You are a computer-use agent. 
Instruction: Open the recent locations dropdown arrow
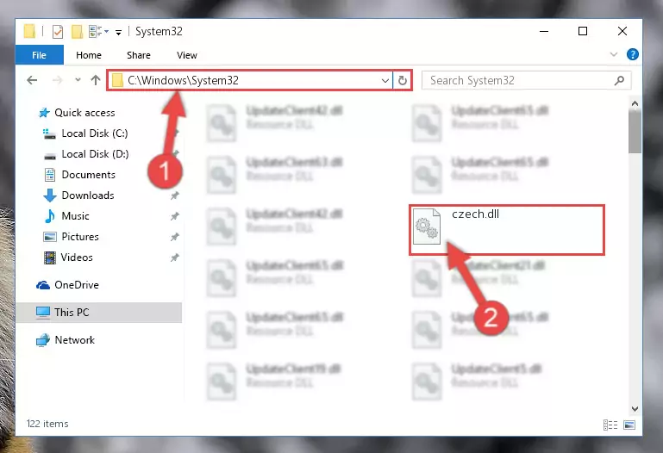tap(78, 80)
